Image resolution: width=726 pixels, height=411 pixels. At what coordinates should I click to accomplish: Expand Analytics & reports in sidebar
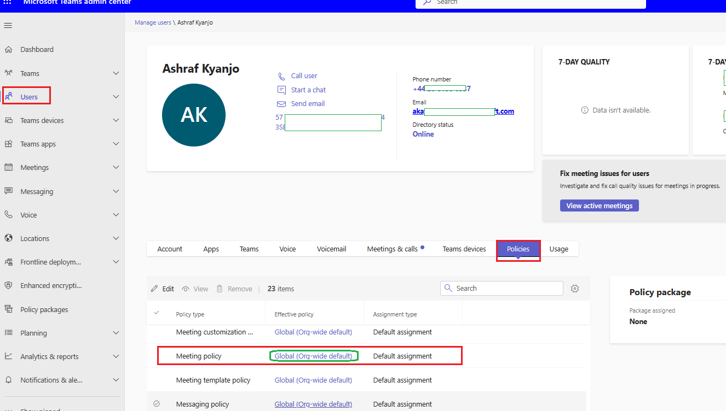tap(116, 356)
